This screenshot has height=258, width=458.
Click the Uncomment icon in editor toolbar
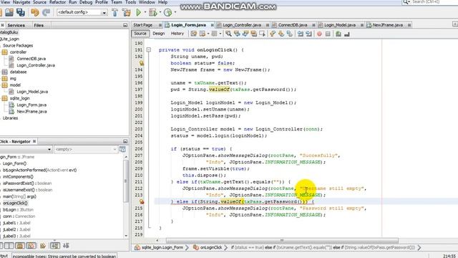346,34
